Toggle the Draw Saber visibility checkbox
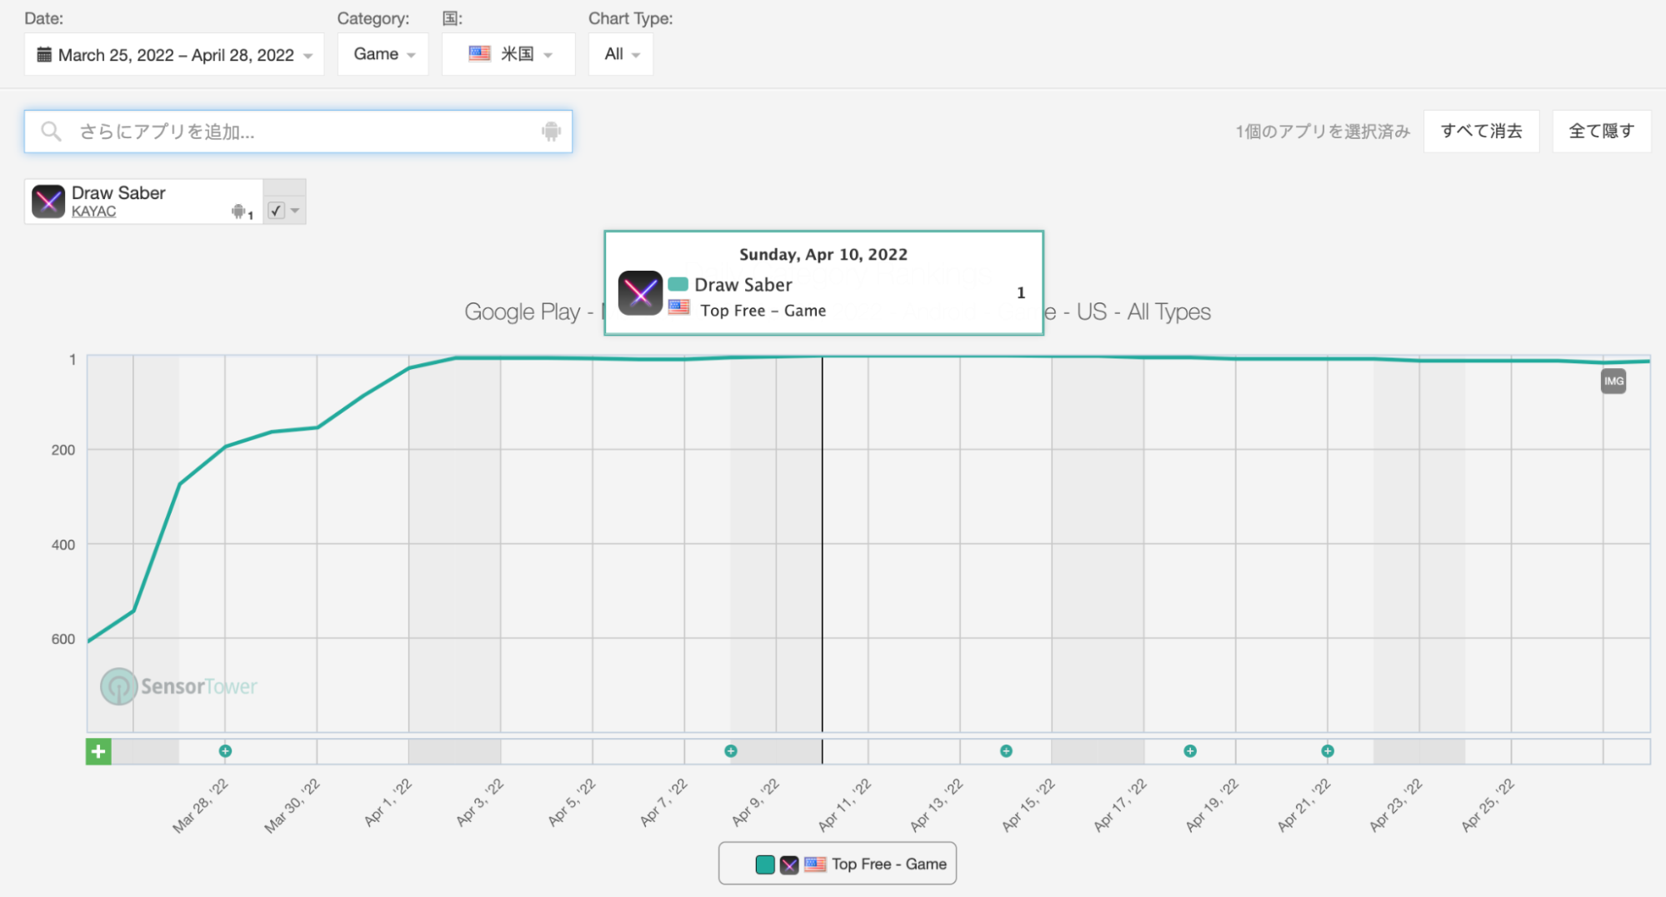This screenshot has width=1666, height=897. [x=276, y=211]
